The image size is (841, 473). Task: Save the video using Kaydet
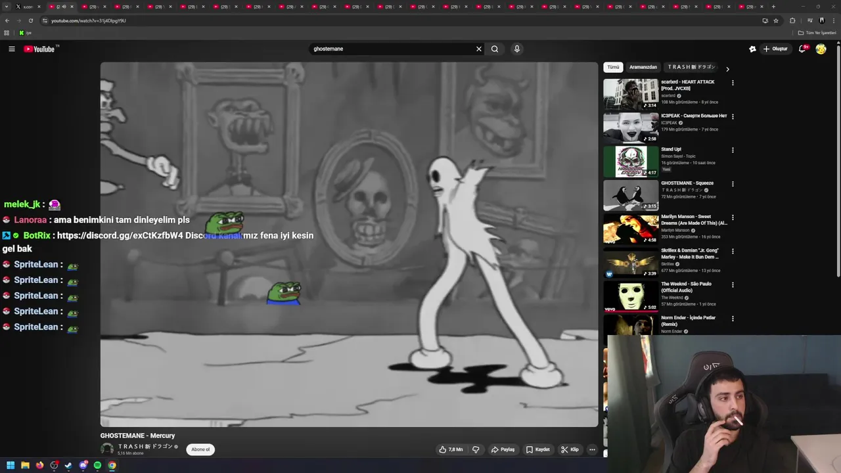tap(538, 449)
